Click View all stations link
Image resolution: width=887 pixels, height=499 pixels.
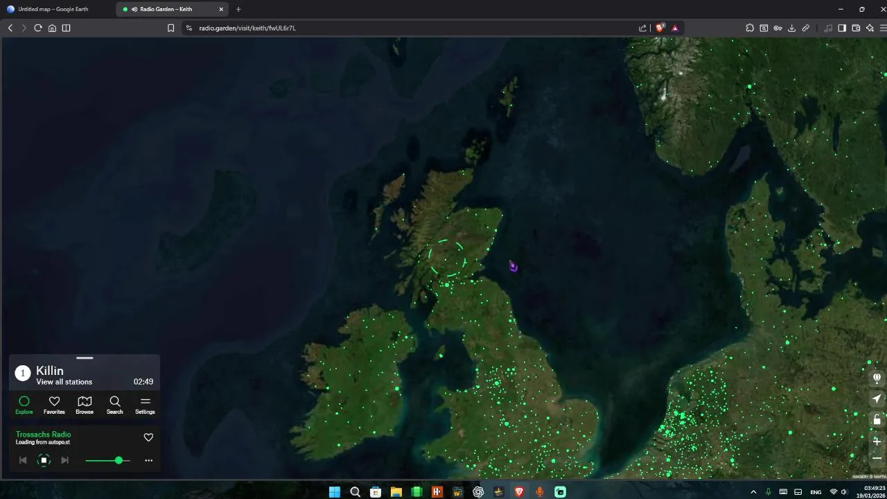[x=64, y=382]
